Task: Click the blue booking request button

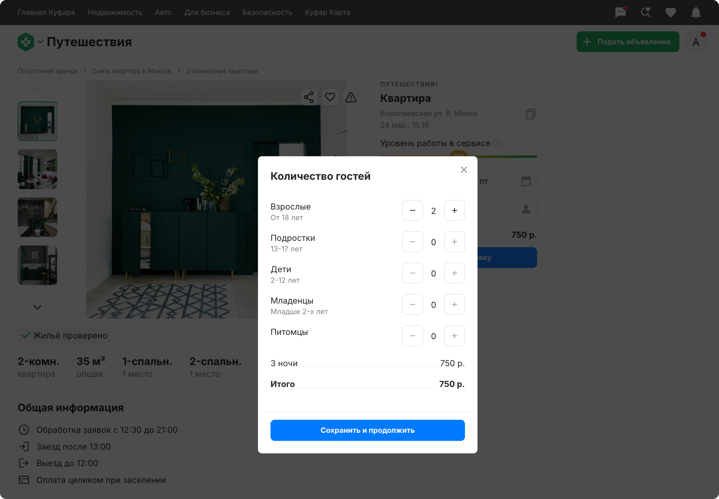Action: coord(507,258)
